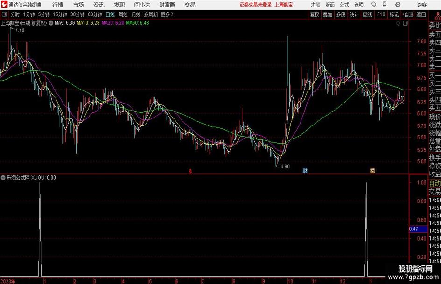Click the 7.78 high price label
The height and width of the screenshot is (284, 441).
click(20, 30)
